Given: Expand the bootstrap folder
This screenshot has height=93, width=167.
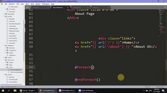Looking at the screenshot, I should pyautogui.click(x=4, y=14).
